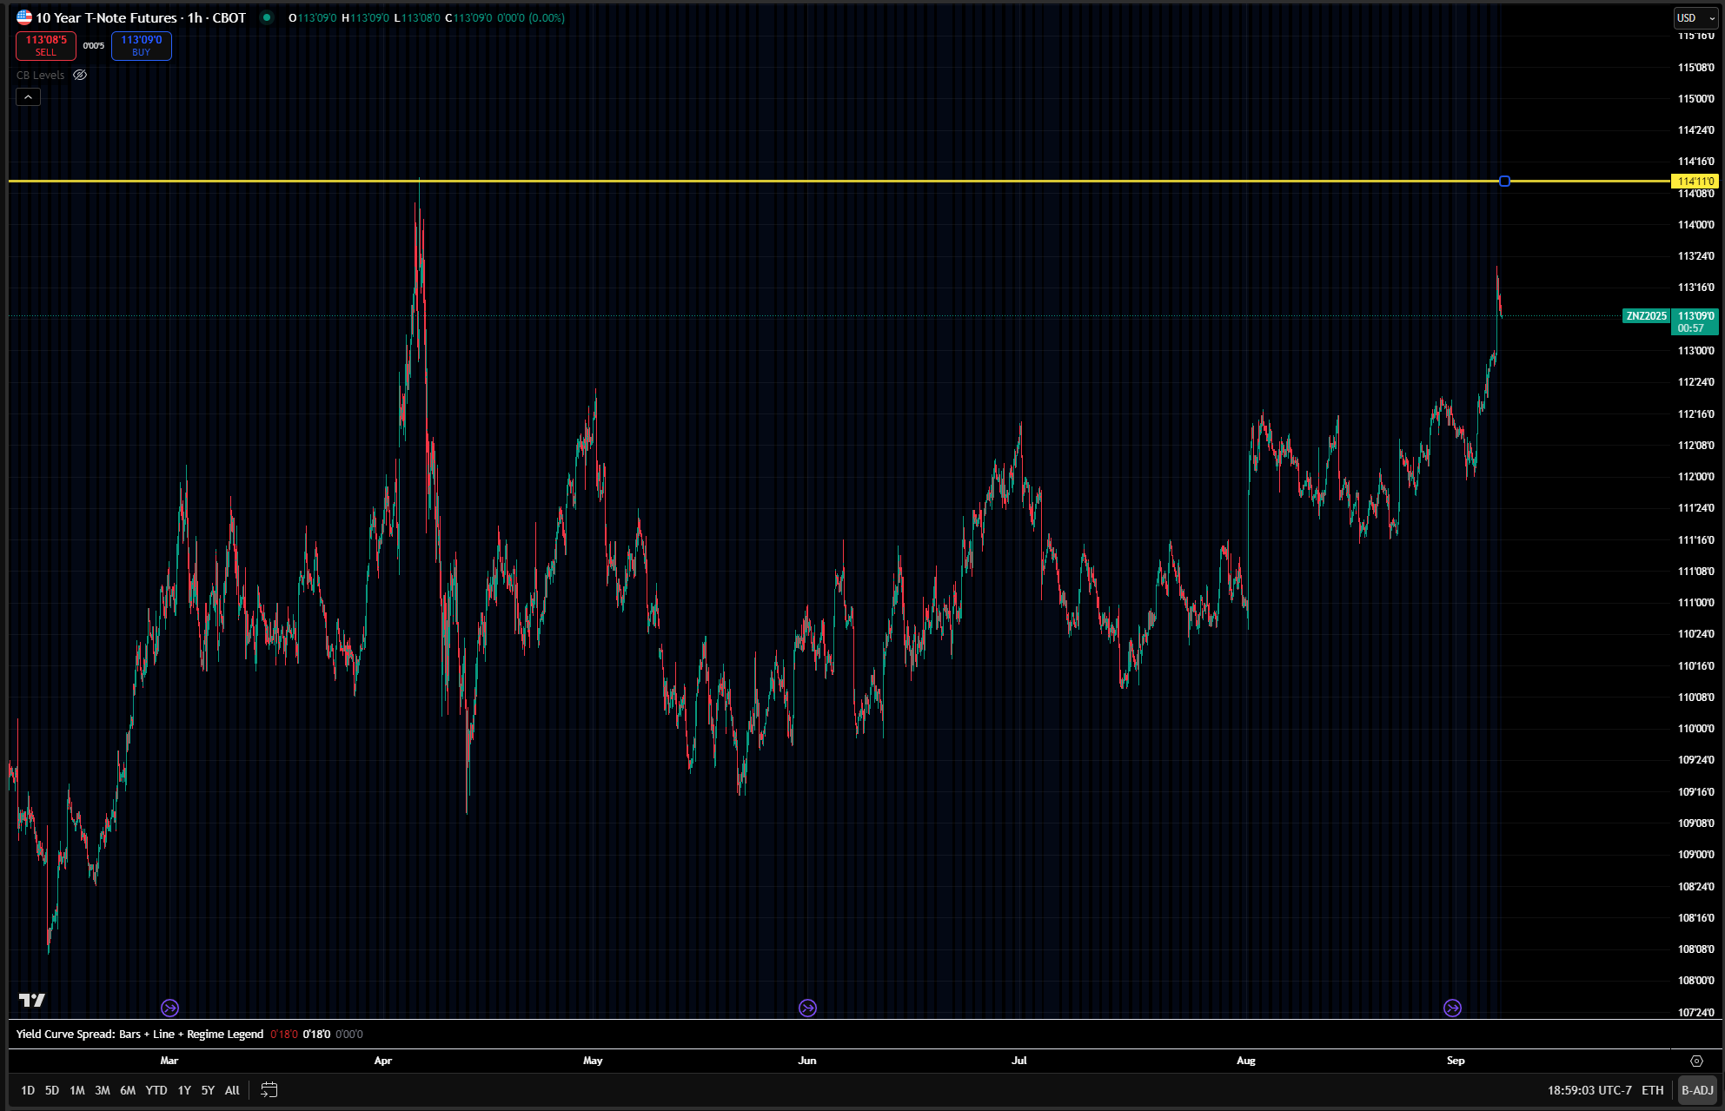Image resolution: width=1725 pixels, height=1111 pixels.
Task: Toggle the B-ADJ back-adjustment button
Action: [1696, 1089]
